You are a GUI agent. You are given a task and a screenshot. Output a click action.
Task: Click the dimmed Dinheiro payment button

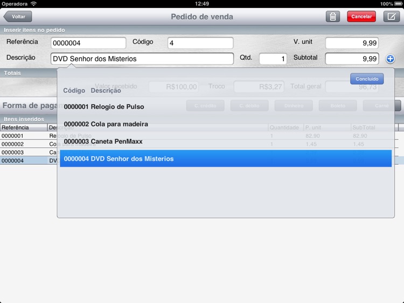click(294, 105)
